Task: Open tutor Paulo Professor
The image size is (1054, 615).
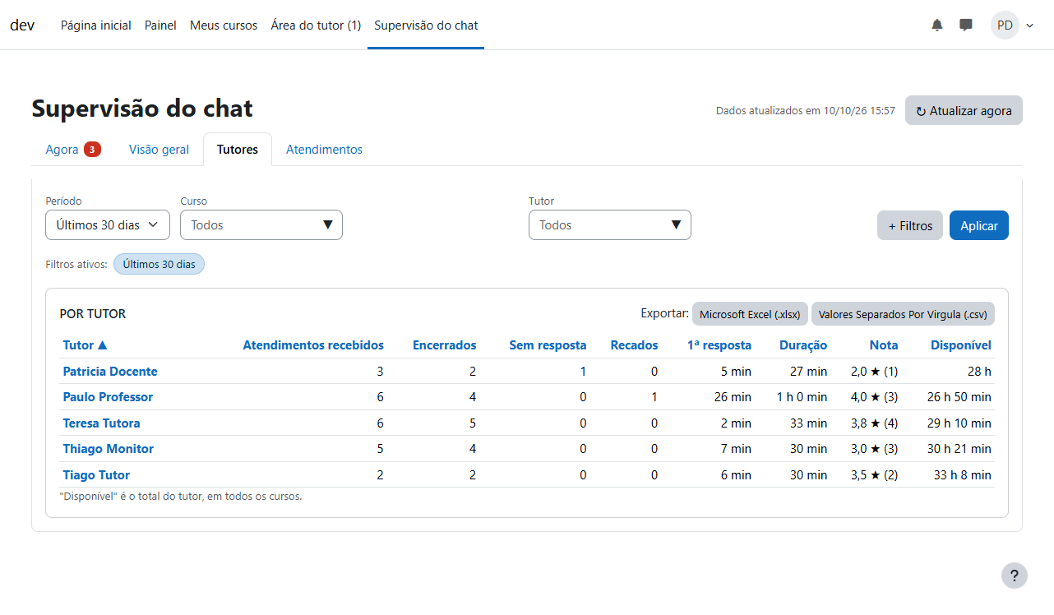Action: (108, 397)
